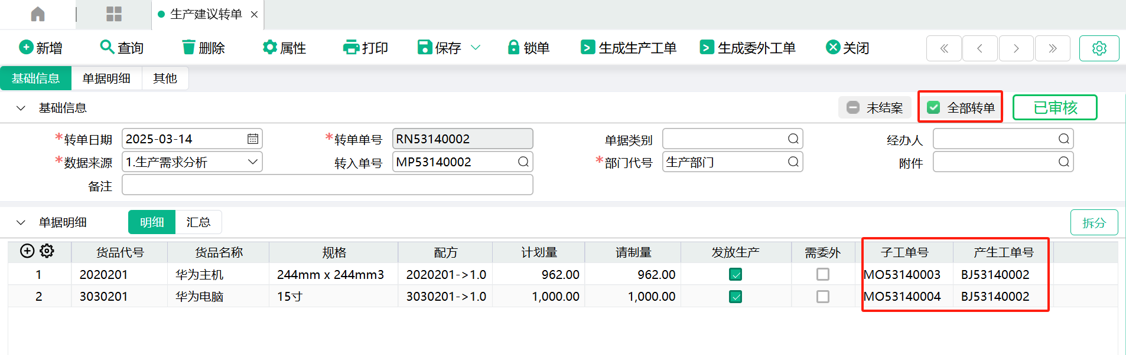Toggle the 全部转单 checkbox

[933, 108]
